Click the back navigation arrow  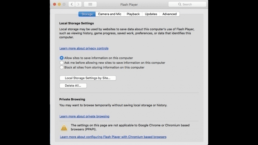coord(72,4)
